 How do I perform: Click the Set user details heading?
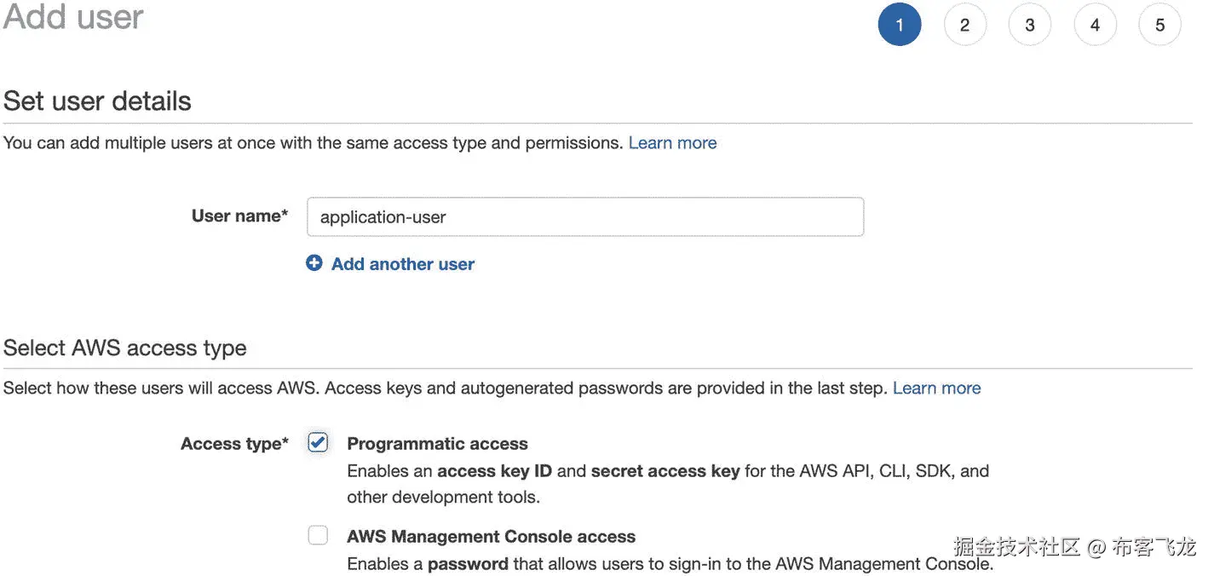tap(97, 101)
